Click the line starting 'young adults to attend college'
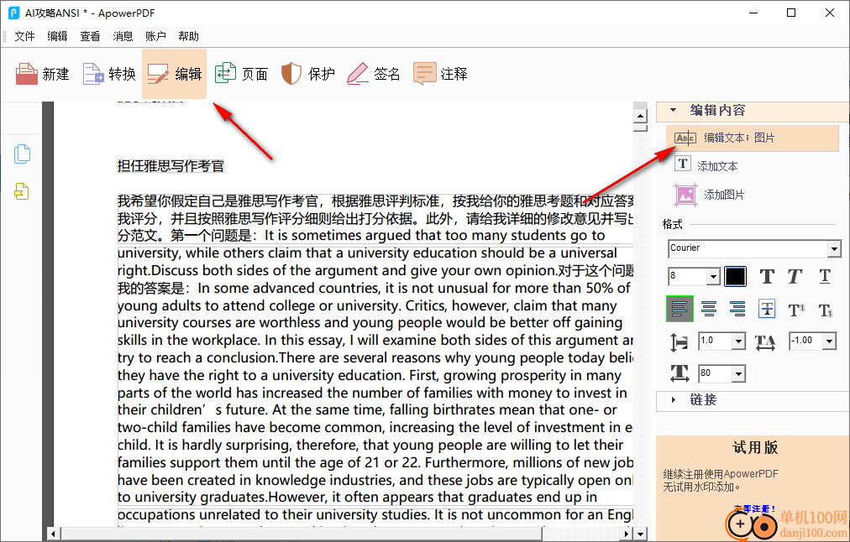Screen dimensions: 850x542 pos(367,305)
